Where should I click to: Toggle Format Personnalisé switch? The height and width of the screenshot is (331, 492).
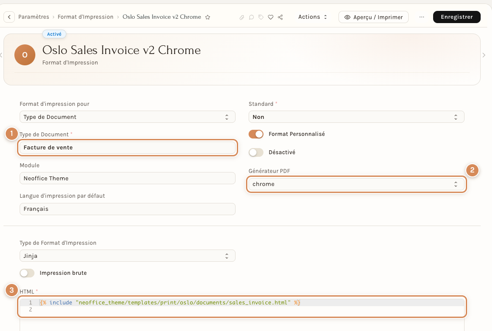point(256,134)
